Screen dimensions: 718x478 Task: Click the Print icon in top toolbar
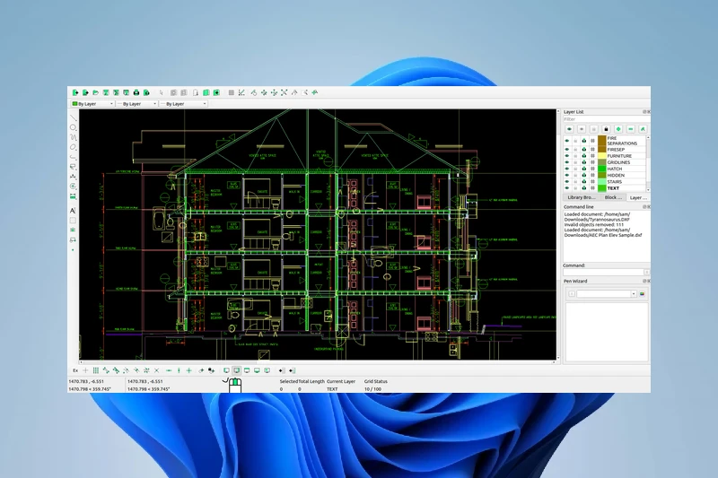tap(136, 92)
